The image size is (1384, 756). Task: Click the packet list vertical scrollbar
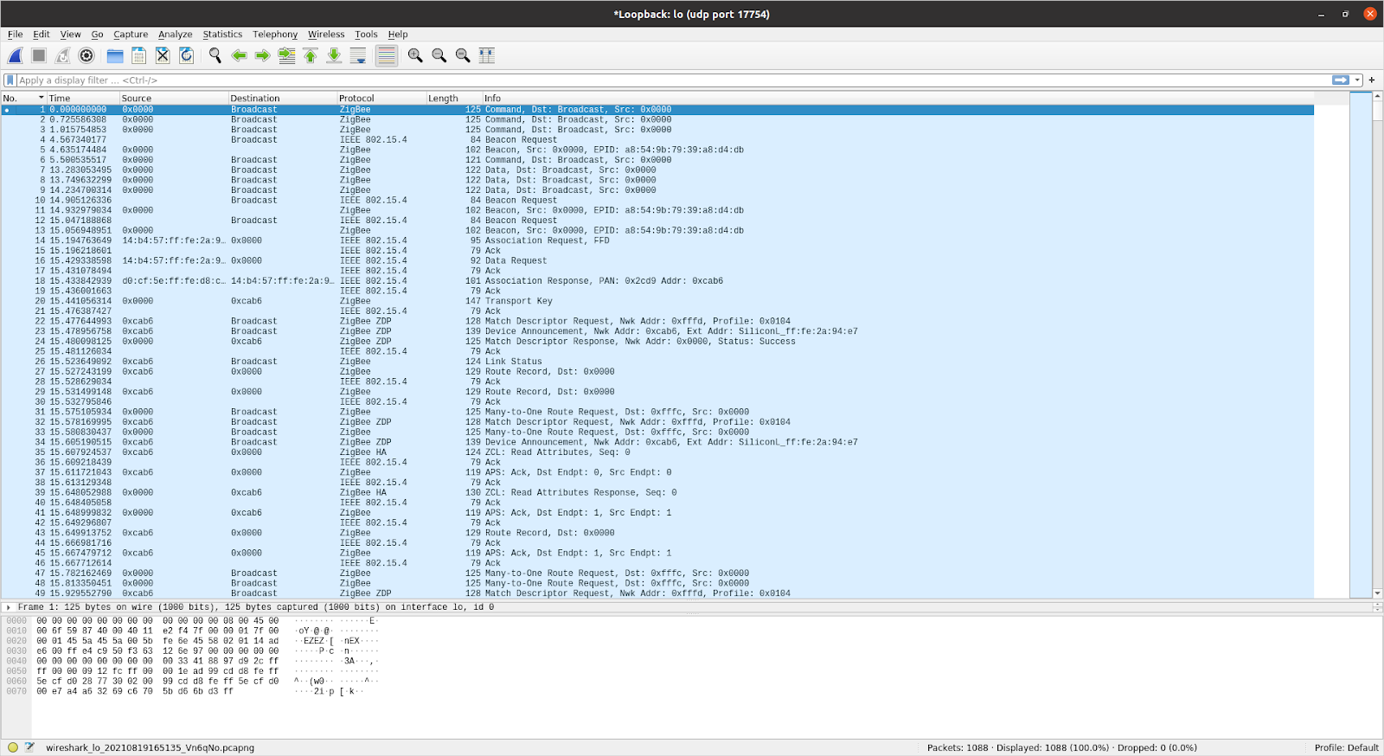1378,344
